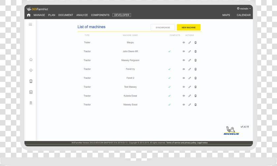277x166 pixels.
Task: Delete the Massey Ferguson tractor
Action: coord(196,60)
